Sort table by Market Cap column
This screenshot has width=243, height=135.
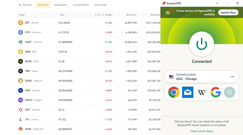click(155, 15)
